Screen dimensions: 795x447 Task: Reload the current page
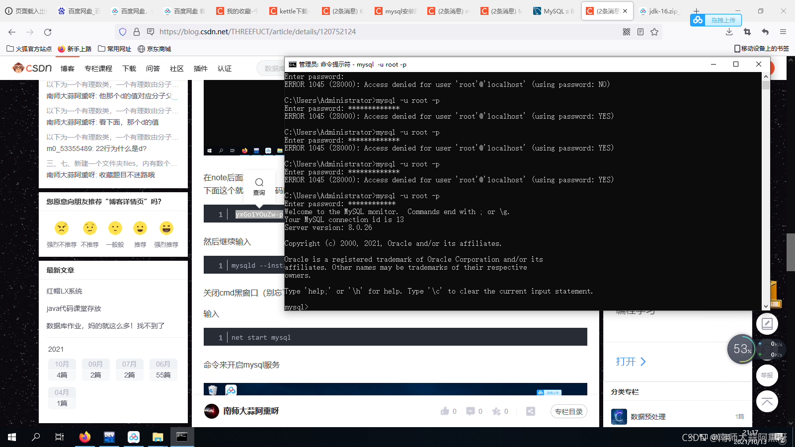point(48,32)
